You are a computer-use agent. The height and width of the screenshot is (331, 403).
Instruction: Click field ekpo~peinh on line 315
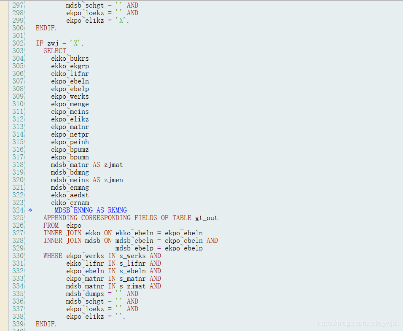coord(70,142)
